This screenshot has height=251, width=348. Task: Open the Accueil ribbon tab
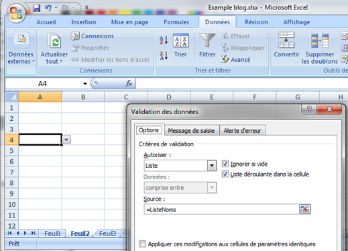click(46, 22)
